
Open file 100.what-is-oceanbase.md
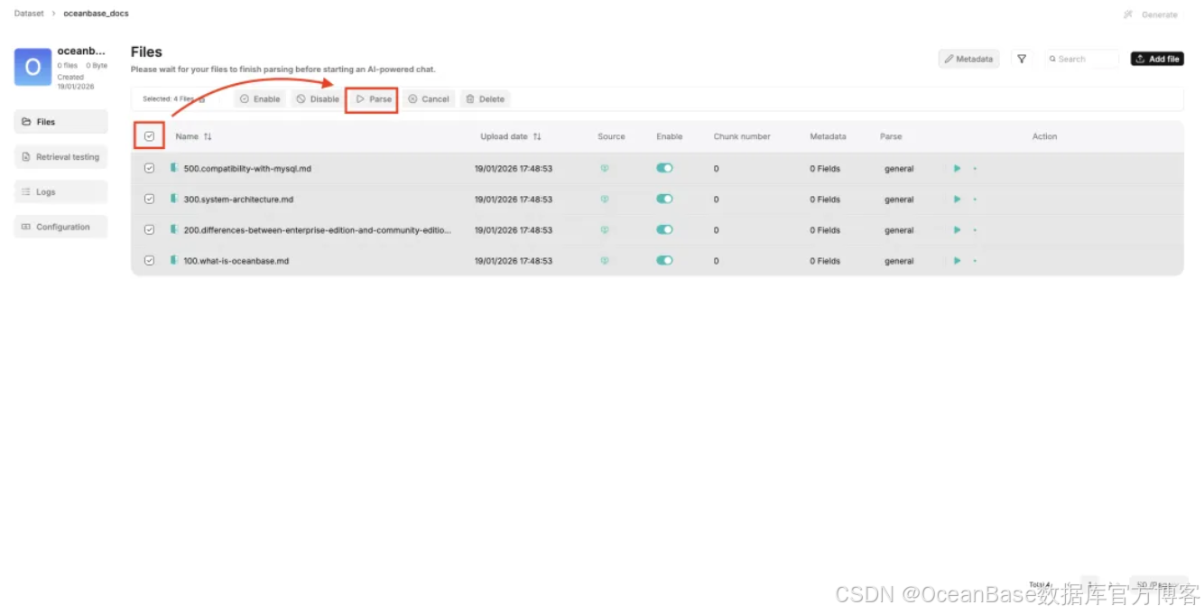point(236,261)
